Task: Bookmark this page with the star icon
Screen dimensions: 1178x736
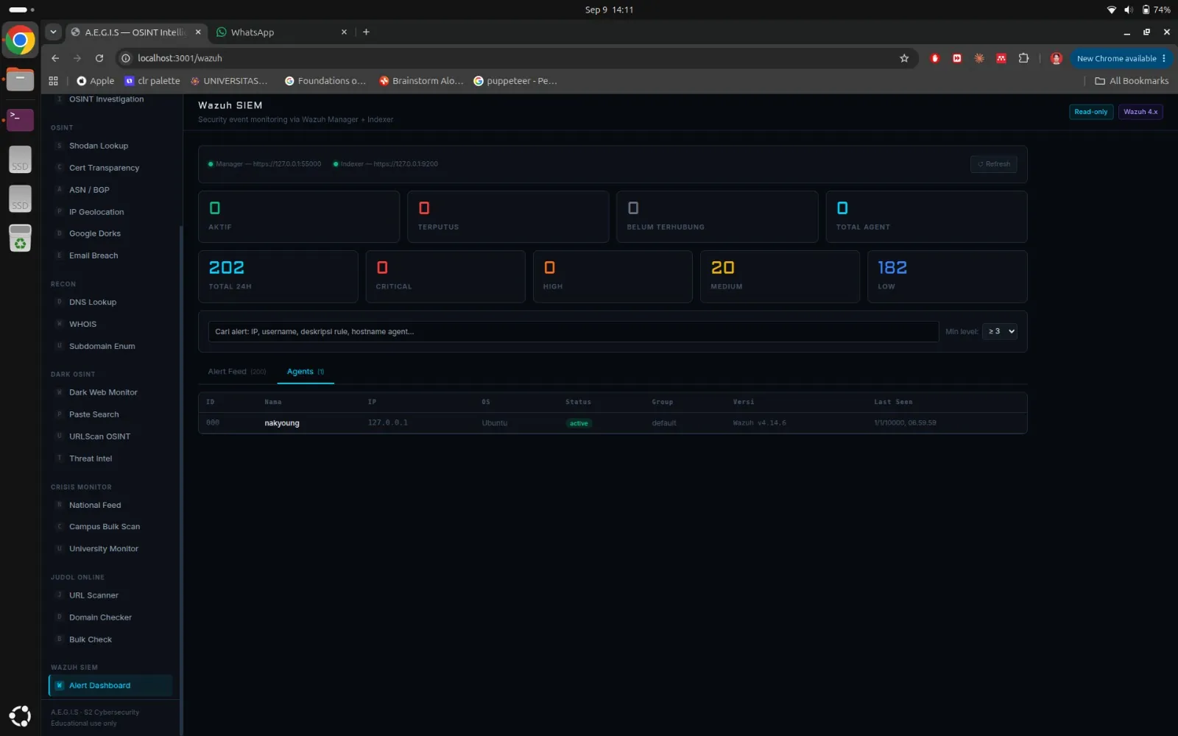Action: tap(904, 58)
